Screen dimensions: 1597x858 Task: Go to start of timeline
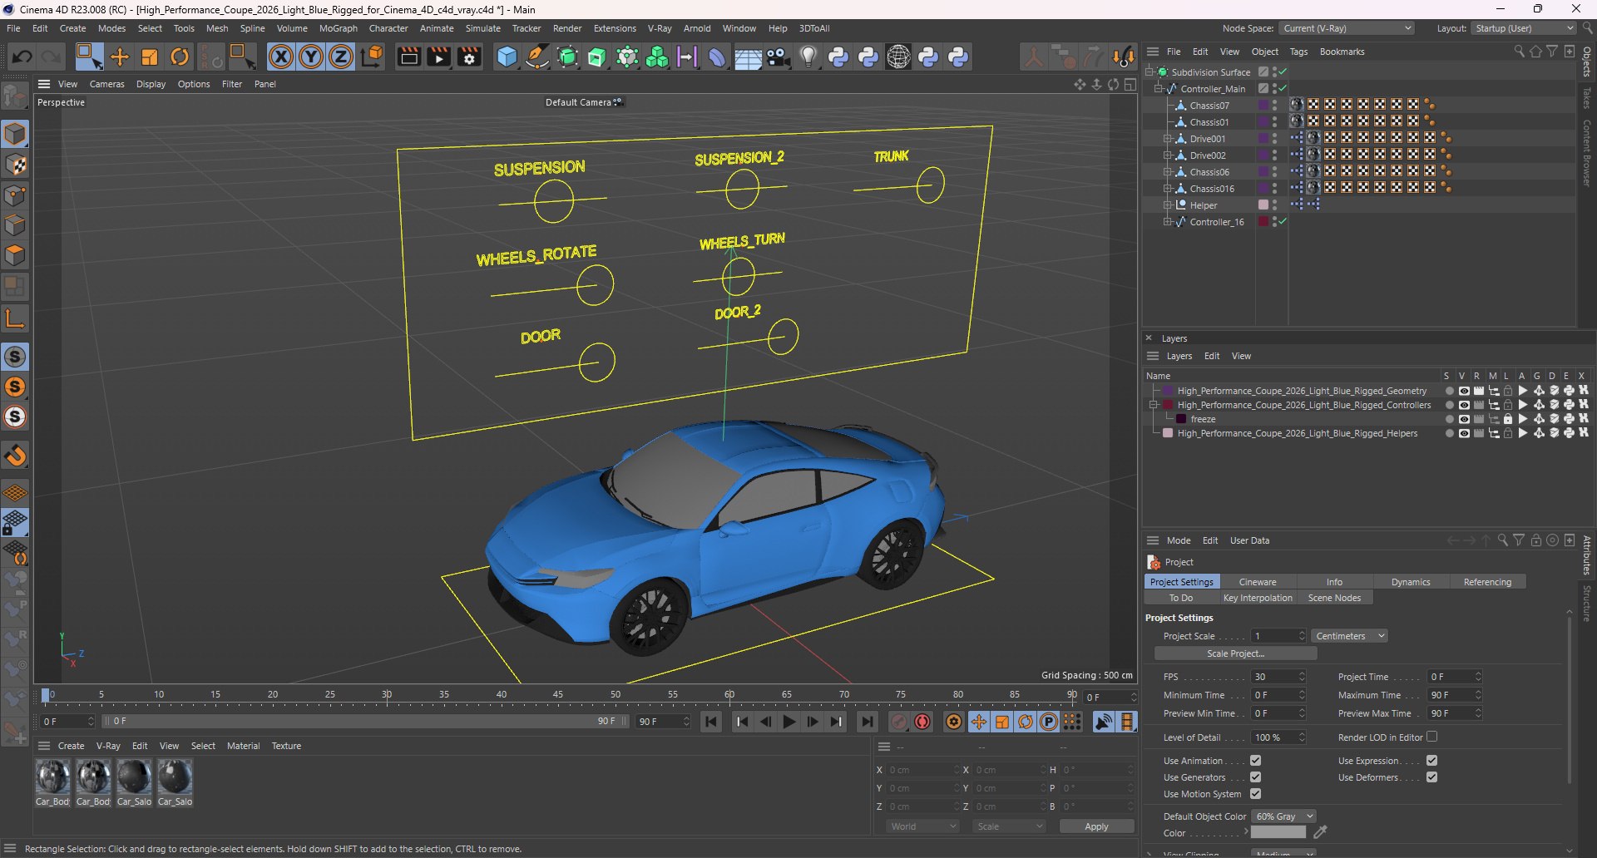pyautogui.click(x=711, y=722)
